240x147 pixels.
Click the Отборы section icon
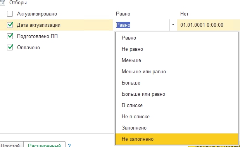coord(2,3)
